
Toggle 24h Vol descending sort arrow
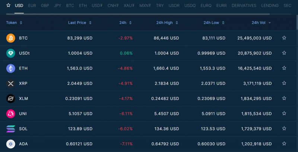tap(269, 23)
